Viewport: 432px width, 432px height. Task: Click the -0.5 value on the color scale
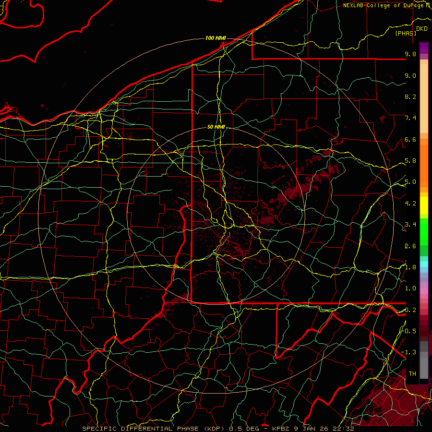tap(409, 331)
